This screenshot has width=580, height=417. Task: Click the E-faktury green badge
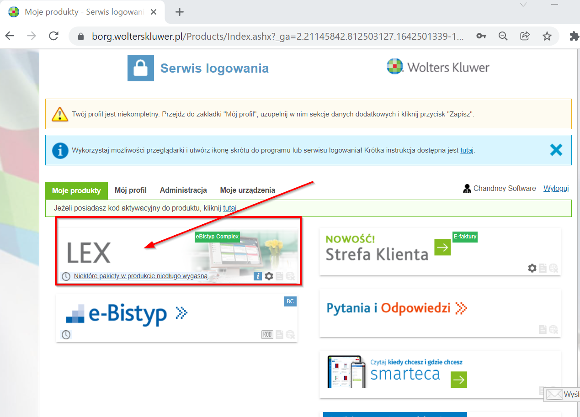[465, 237]
